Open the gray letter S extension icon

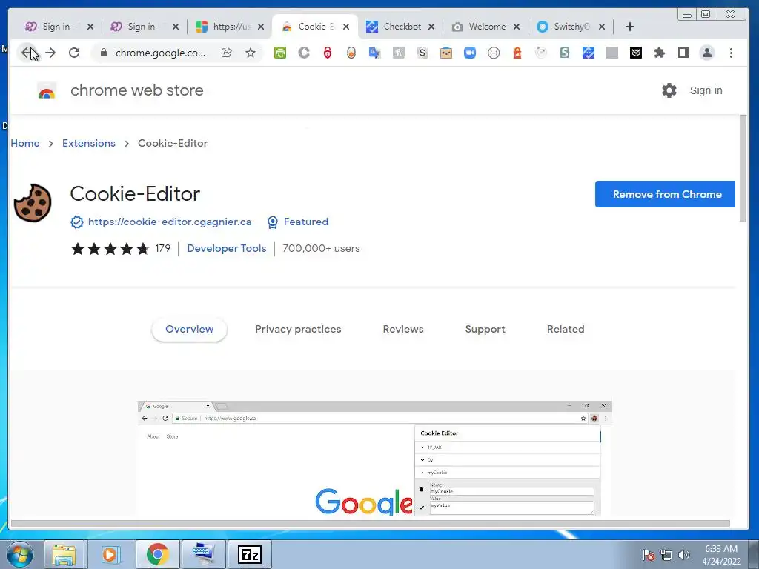point(422,53)
